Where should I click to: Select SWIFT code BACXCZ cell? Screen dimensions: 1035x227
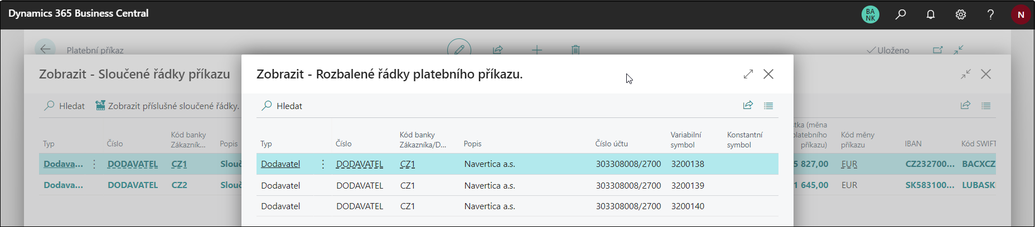[x=979, y=164]
